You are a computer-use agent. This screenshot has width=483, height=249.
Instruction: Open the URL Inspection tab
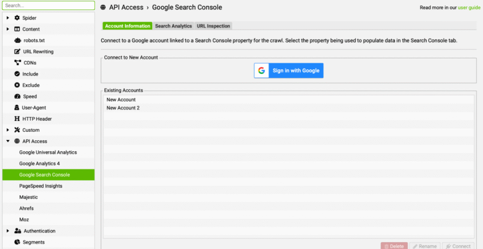point(214,26)
